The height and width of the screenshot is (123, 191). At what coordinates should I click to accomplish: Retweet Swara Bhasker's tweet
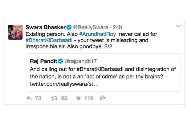(55, 98)
